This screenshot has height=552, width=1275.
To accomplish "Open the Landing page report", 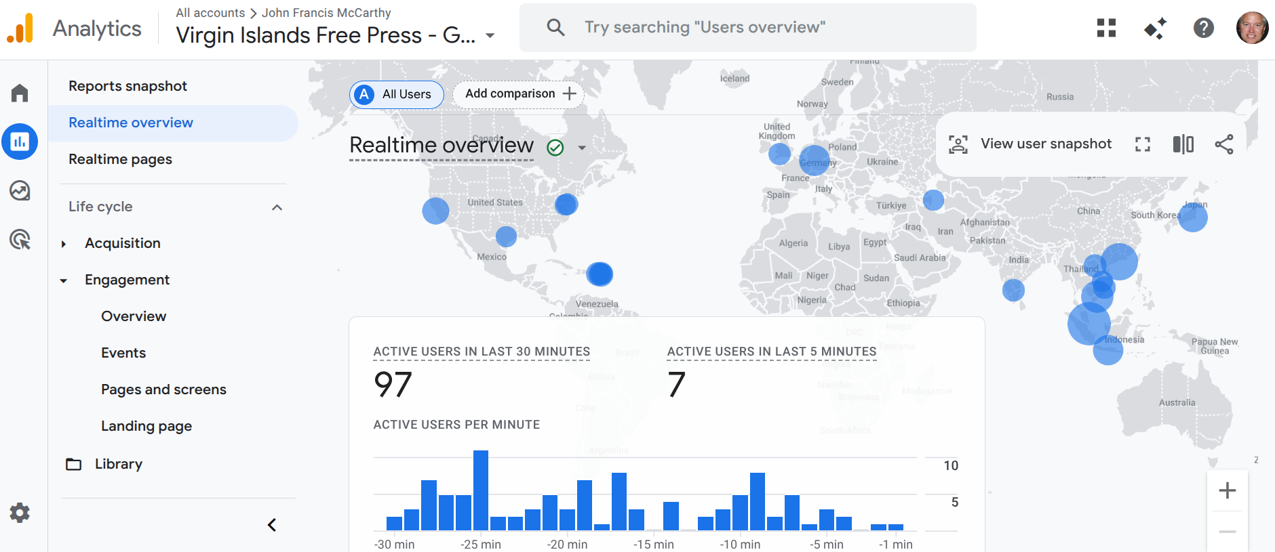I will coord(146,426).
